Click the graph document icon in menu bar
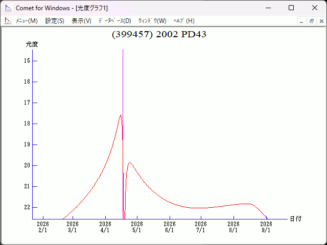 (8, 21)
